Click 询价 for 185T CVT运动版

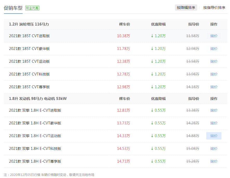click(x=214, y=61)
